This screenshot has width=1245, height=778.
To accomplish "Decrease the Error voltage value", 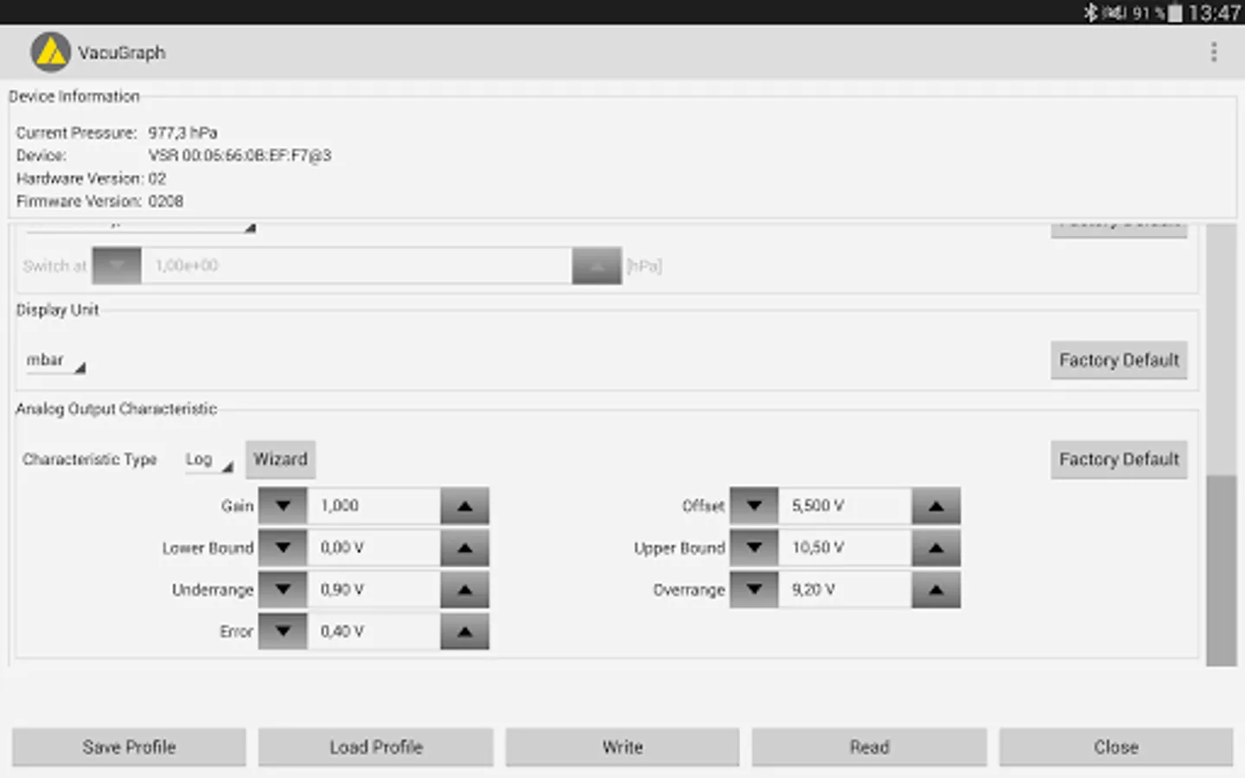I will (282, 631).
